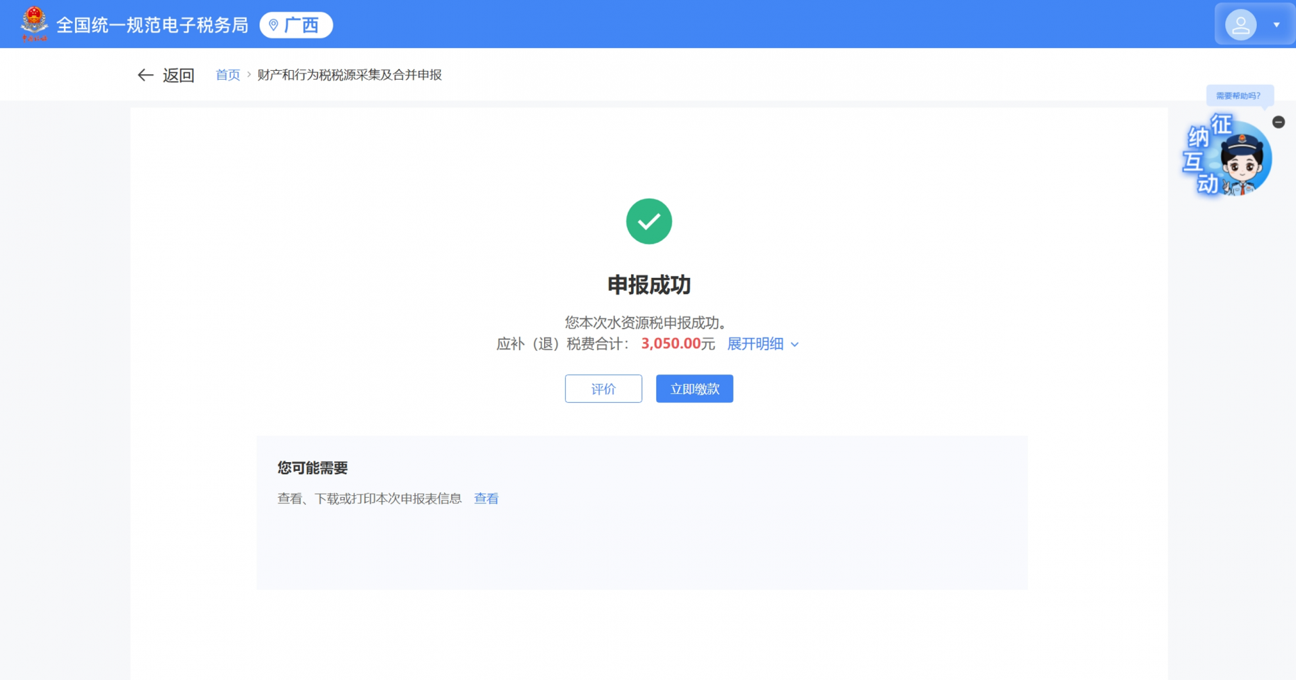Click the 全国统一规范电子税务局 title

[x=152, y=25]
